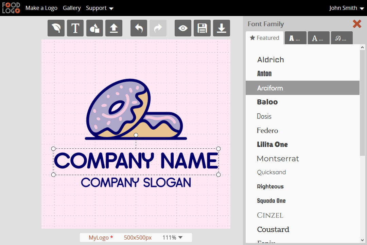Open the John Smith account dropdown

(x=347, y=8)
